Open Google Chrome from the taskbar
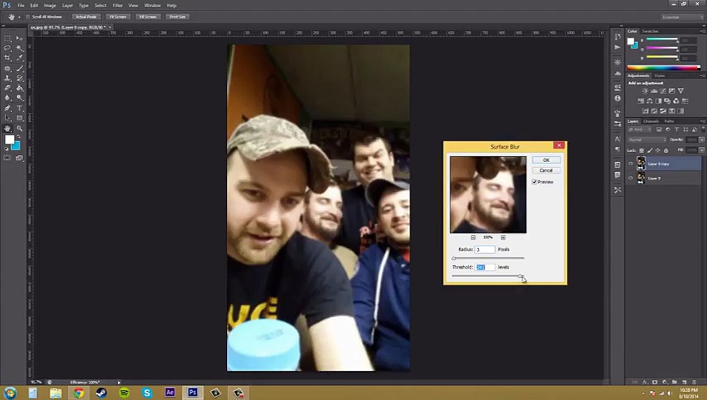The image size is (707, 400). 78,393
